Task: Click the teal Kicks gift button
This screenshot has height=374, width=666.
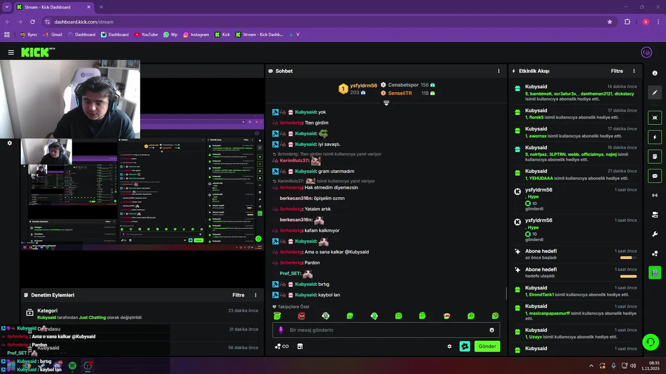Action: click(465, 346)
